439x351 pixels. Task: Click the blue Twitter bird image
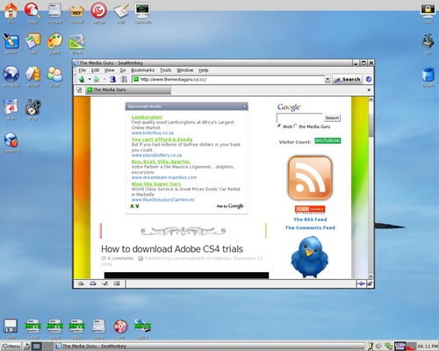310,257
